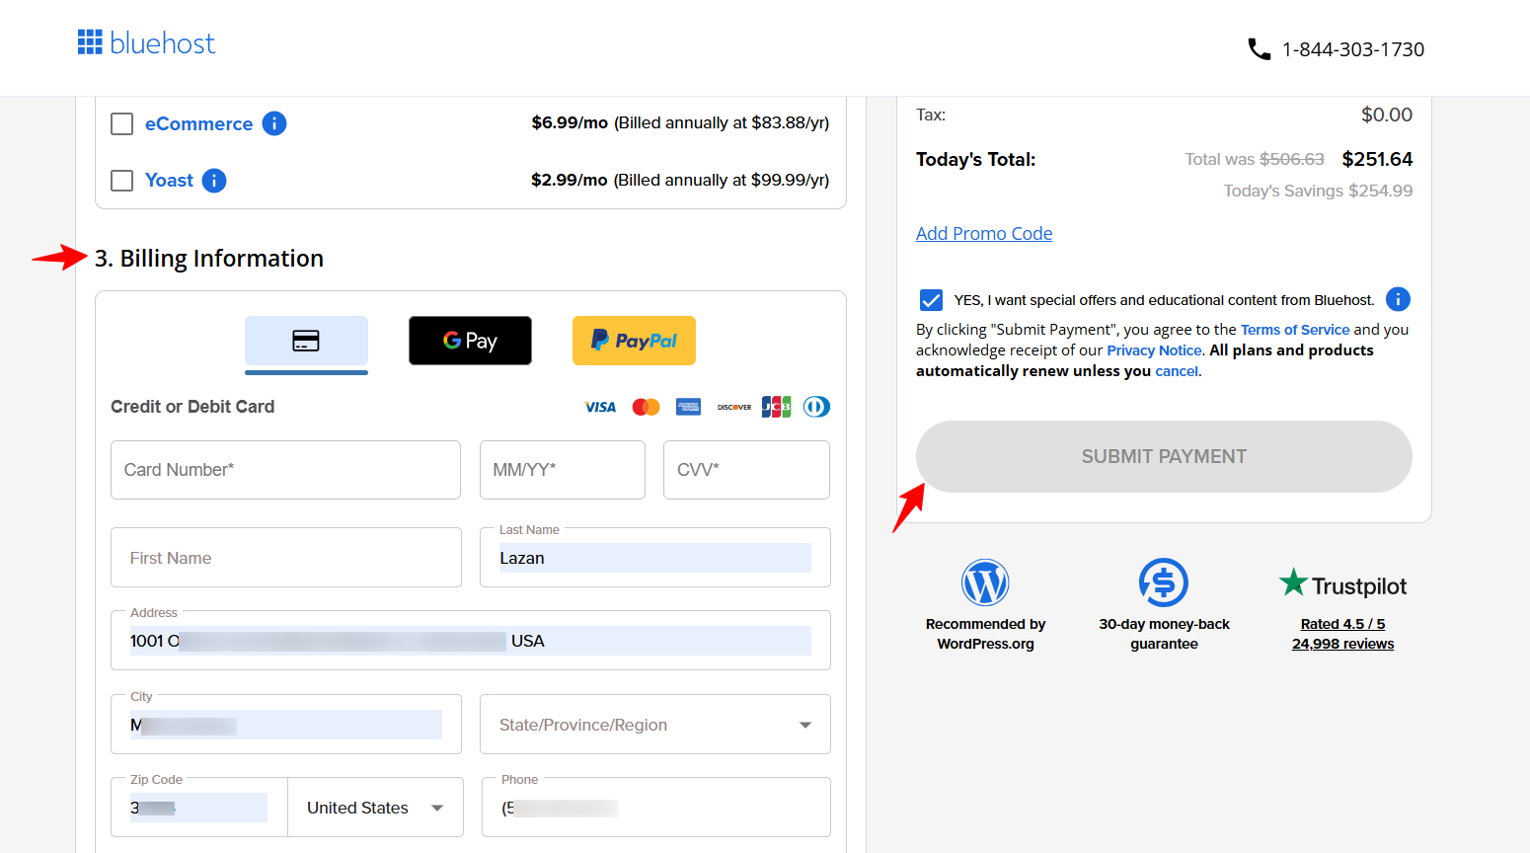Click the Visa card icon

pyautogui.click(x=600, y=407)
